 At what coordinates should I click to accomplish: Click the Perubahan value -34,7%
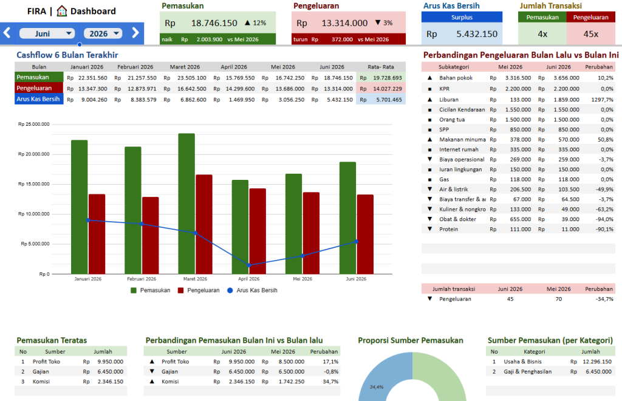click(x=604, y=299)
